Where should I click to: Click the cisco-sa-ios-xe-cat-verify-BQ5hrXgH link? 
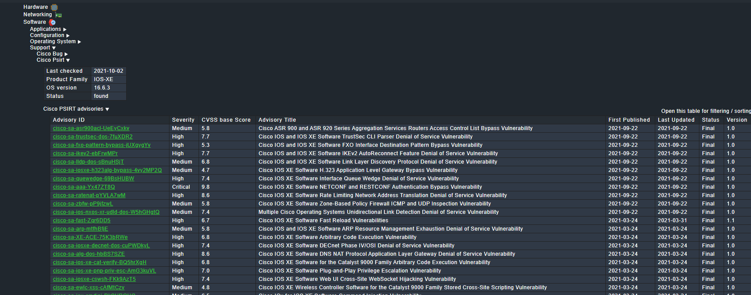tap(100, 262)
